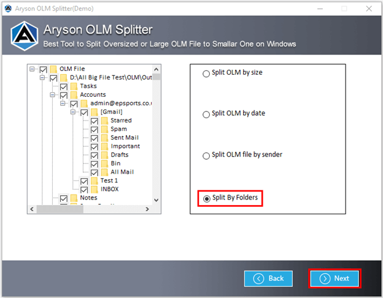Click the Drafts folder icon
The height and width of the screenshot is (298, 383).
pyautogui.click(x=104, y=155)
